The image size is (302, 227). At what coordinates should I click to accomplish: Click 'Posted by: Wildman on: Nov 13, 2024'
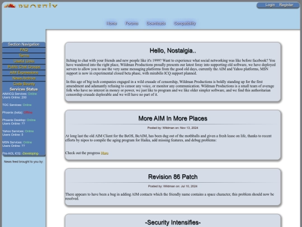pyautogui.click(x=173, y=128)
